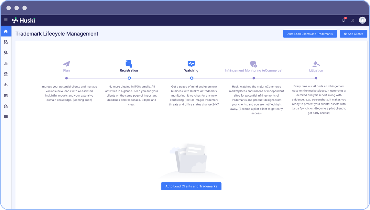Select the litigation gavel icon in the sidebar

pos(6,85)
